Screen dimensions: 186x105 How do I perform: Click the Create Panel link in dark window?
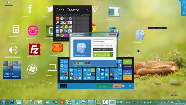point(61,39)
